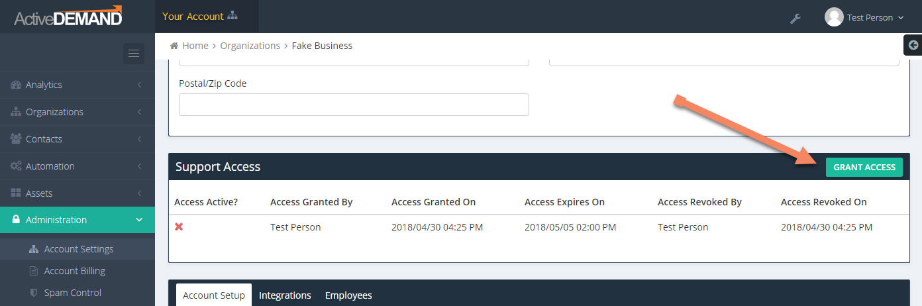Expand the Contacts sidebar section
Image resolution: width=922 pixels, height=306 pixels.
click(x=77, y=139)
